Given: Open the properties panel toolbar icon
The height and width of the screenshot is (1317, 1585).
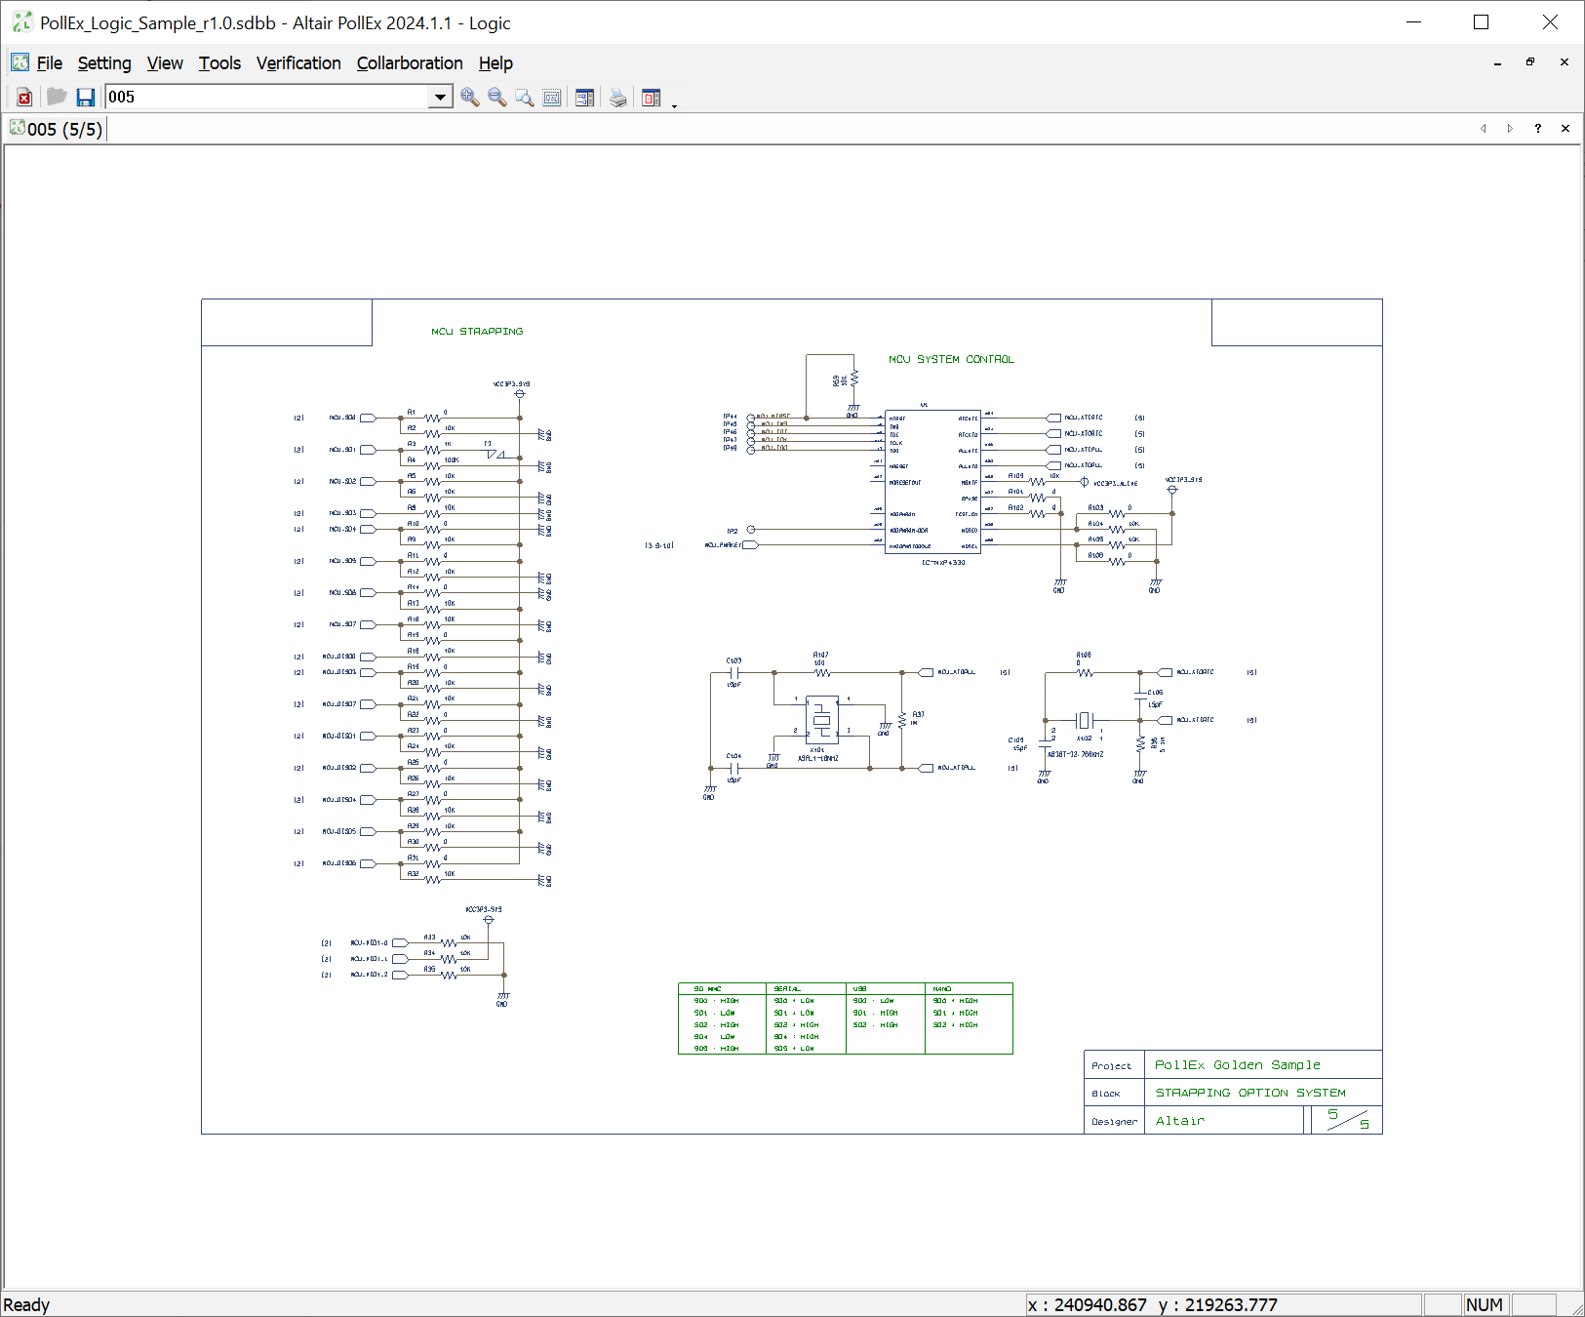Looking at the screenshot, I should coord(585,98).
